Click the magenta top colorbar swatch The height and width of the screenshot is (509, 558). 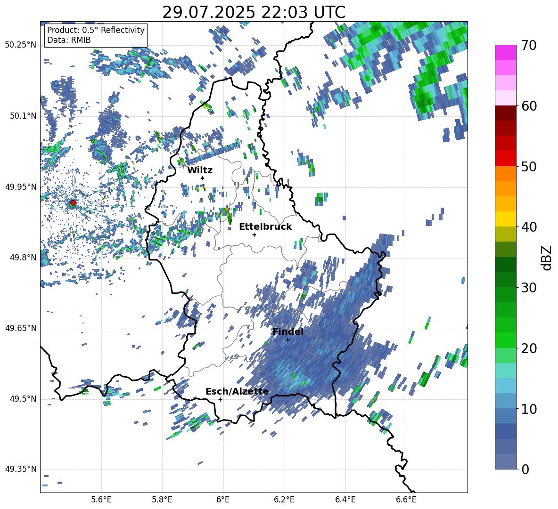click(x=506, y=52)
